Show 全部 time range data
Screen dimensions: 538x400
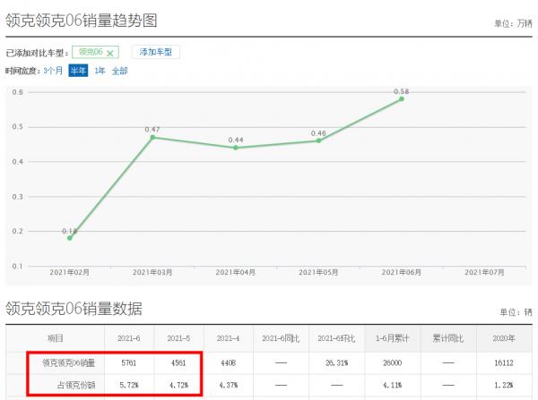coord(119,71)
